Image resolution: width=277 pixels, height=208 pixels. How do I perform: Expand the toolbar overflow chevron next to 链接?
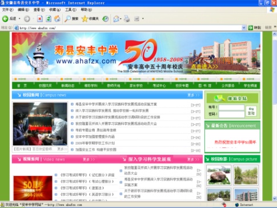[x=275, y=27]
